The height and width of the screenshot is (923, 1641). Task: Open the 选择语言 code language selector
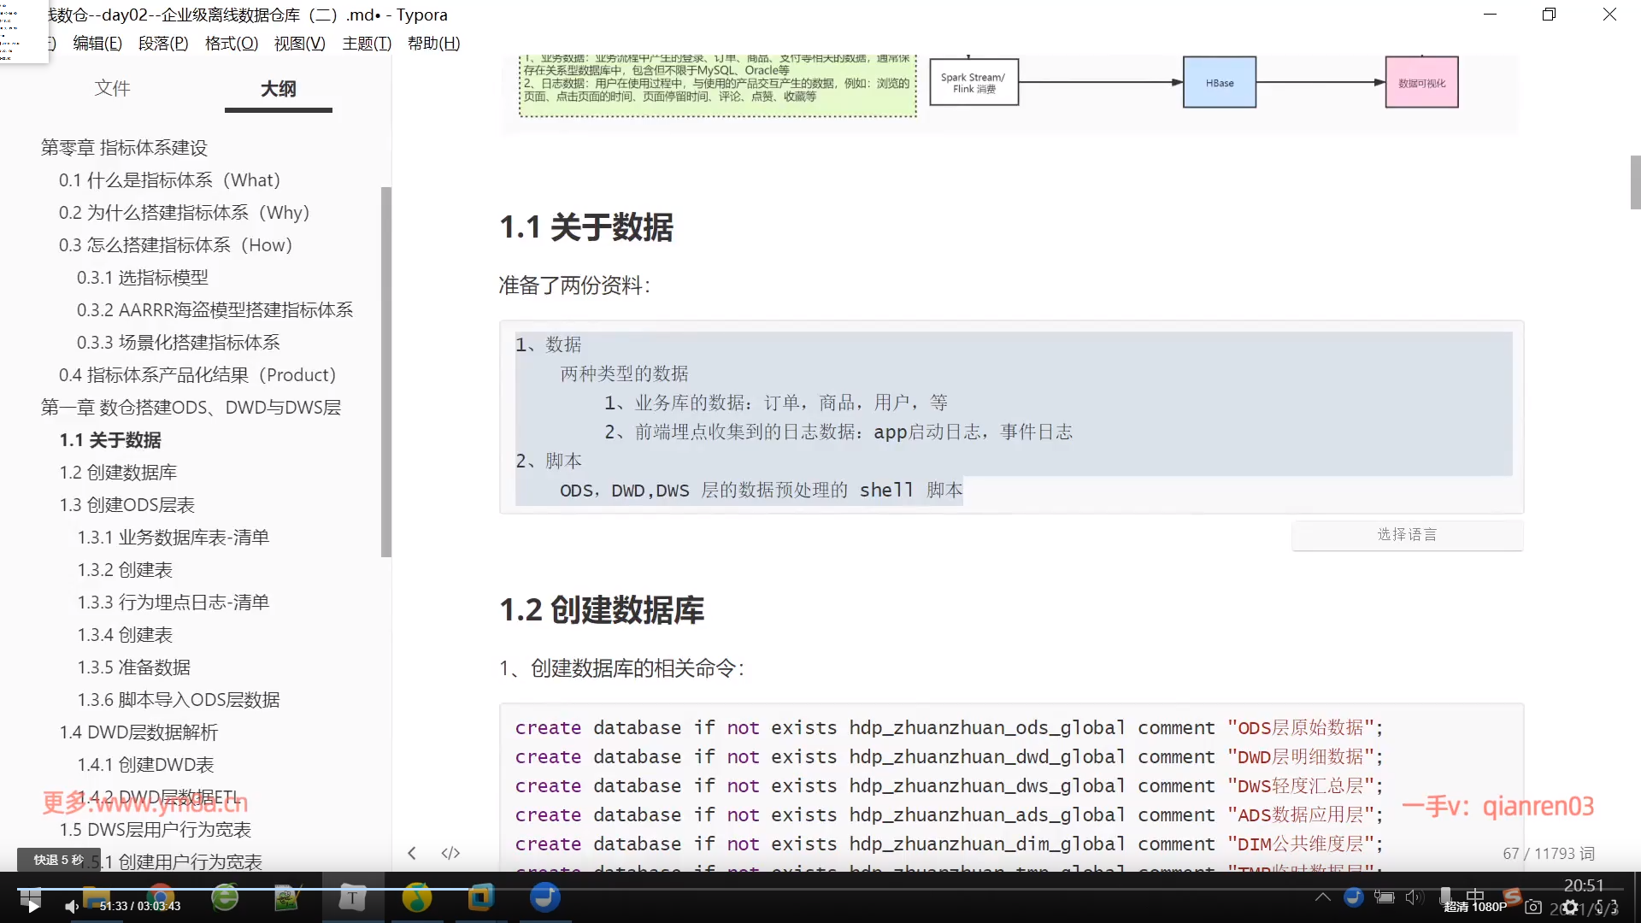tap(1407, 535)
